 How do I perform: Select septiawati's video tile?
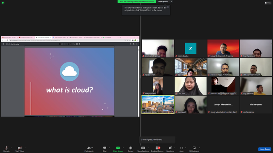(x=191, y=105)
